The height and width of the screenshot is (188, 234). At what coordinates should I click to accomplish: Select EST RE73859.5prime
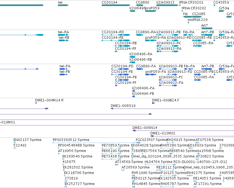(115, 145)
